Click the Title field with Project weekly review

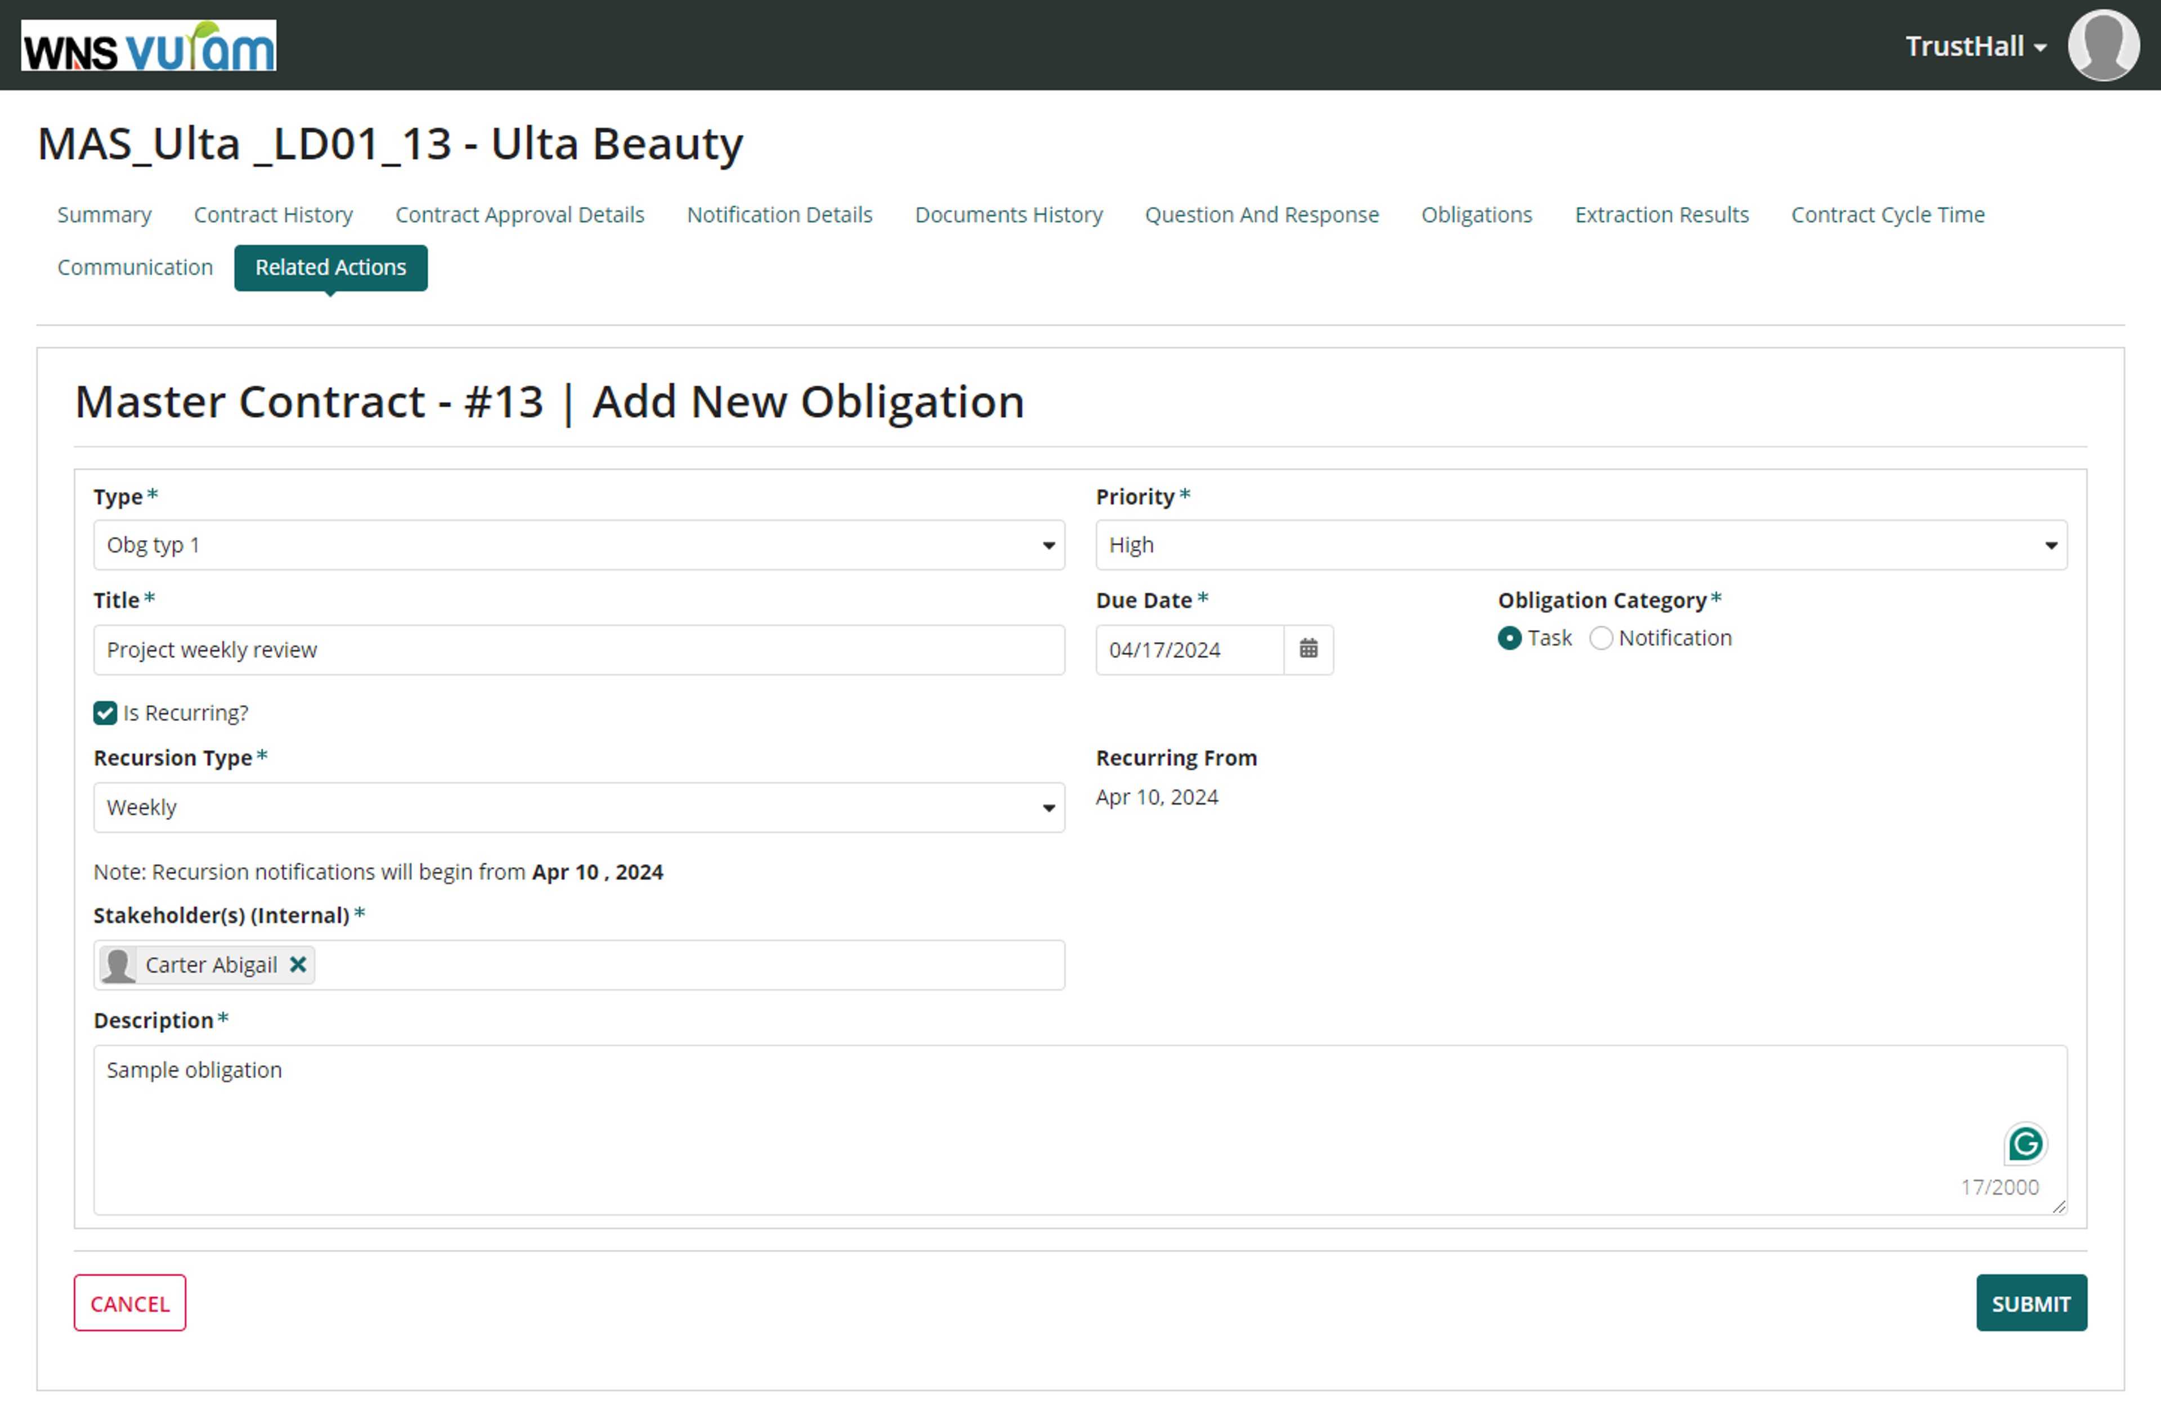click(579, 650)
